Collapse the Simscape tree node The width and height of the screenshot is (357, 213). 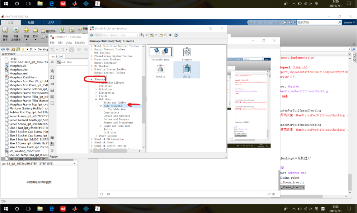pos(91,79)
